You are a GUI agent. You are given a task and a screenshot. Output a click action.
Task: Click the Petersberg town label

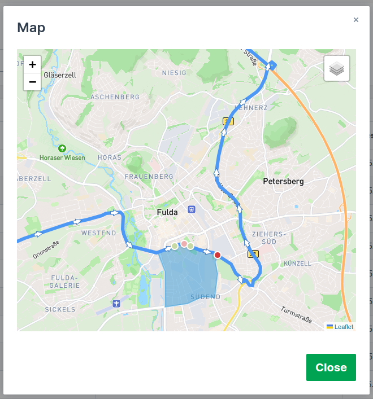(x=284, y=182)
